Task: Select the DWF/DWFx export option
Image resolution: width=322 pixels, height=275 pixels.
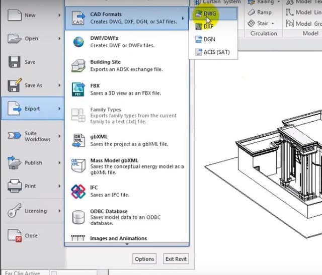Action: tap(127, 42)
